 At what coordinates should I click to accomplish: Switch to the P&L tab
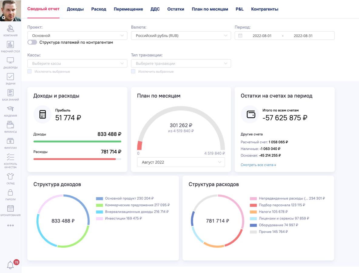239,9
